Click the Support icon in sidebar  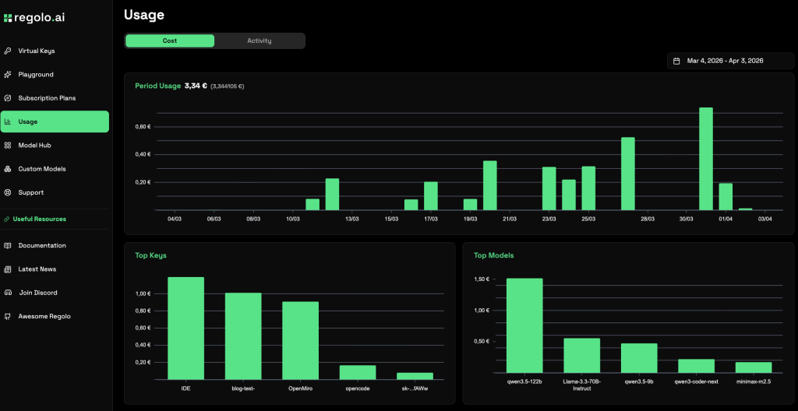point(8,192)
